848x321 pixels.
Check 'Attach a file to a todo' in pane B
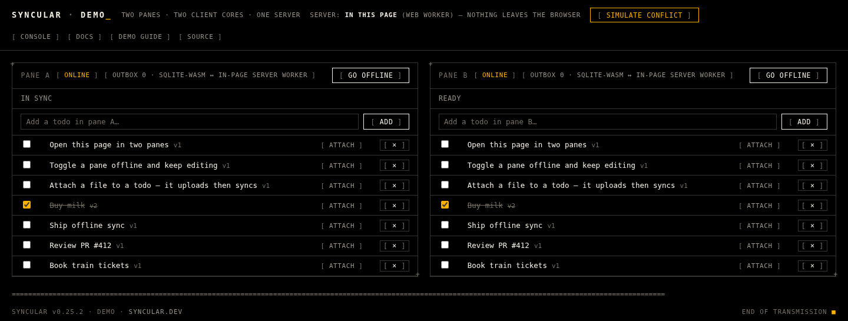(x=445, y=185)
